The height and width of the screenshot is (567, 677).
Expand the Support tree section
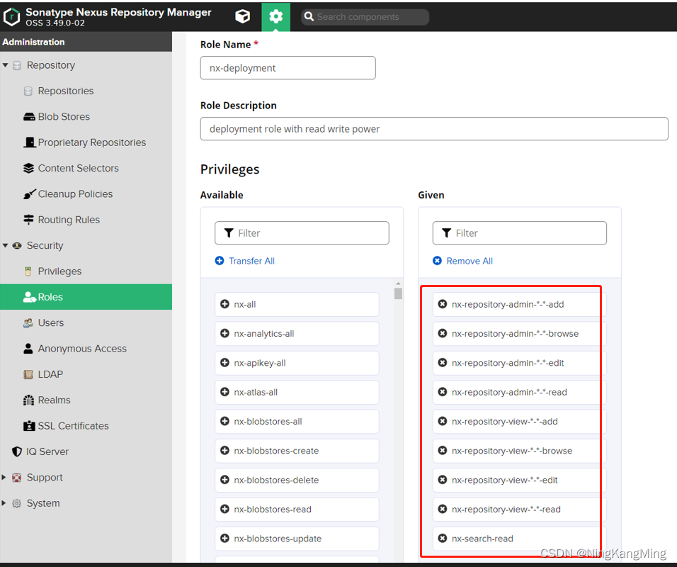(4, 477)
